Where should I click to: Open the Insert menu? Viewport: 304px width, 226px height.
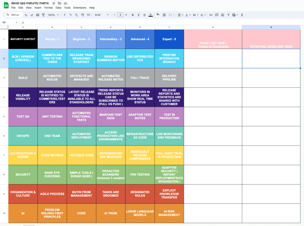[38, 8]
